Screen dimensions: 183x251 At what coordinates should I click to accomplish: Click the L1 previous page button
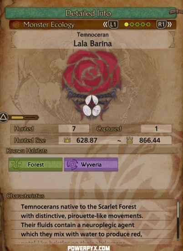click(113, 25)
